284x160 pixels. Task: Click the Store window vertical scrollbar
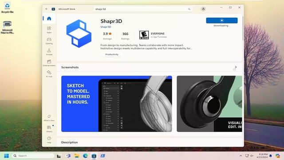[x=243, y=29]
